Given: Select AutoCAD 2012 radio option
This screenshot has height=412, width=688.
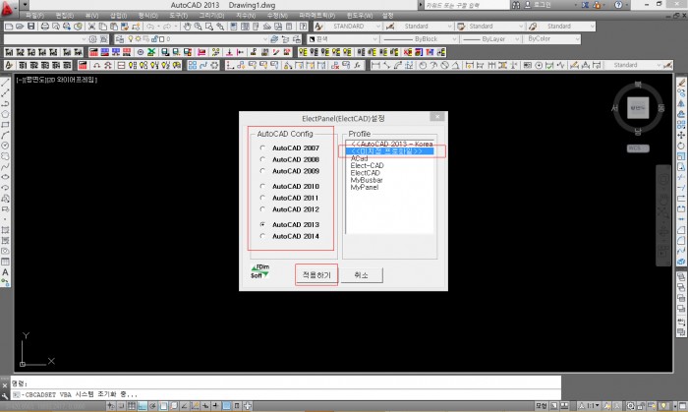Looking at the screenshot, I should [290, 208].
